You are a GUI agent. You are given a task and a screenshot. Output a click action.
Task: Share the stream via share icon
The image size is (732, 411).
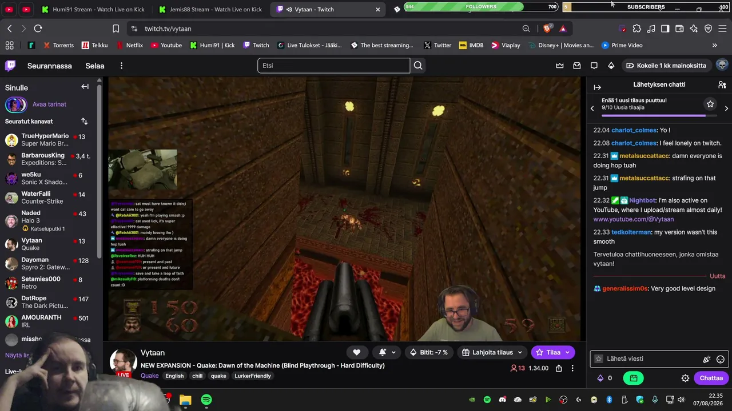point(559,368)
